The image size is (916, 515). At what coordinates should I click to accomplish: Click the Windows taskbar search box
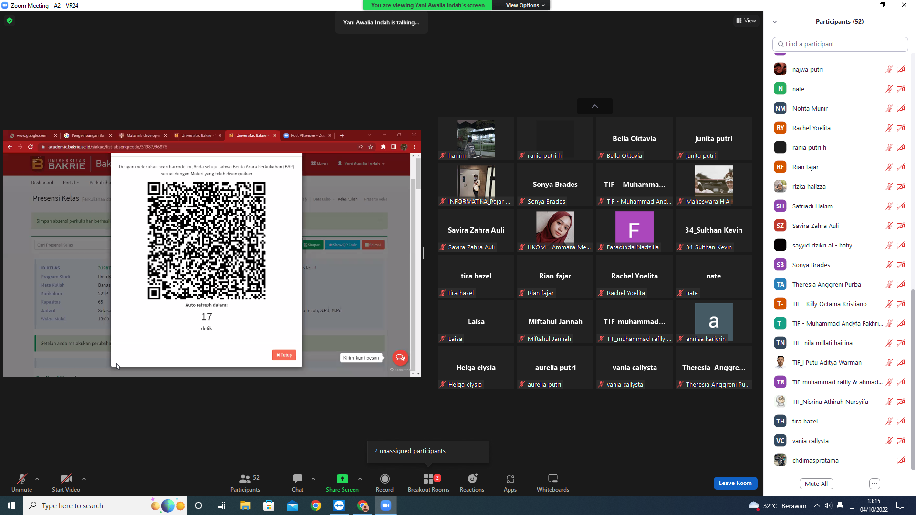click(105, 505)
